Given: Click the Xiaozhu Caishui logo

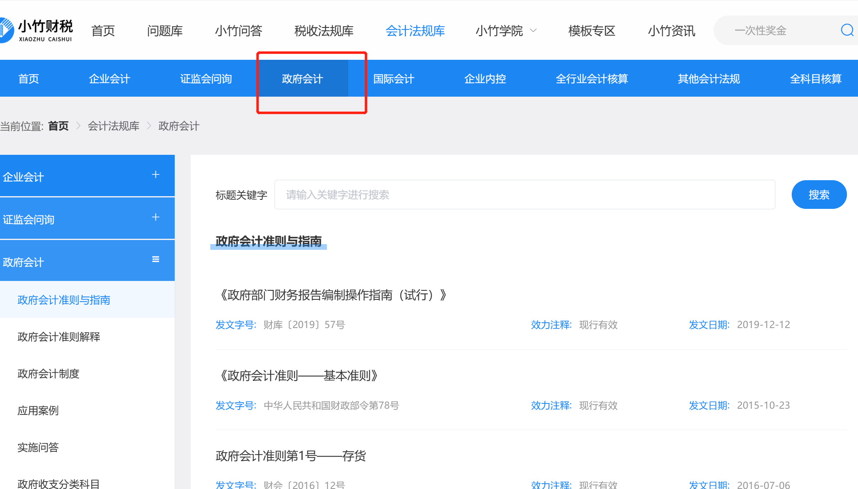Looking at the screenshot, I should click(37, 30).
